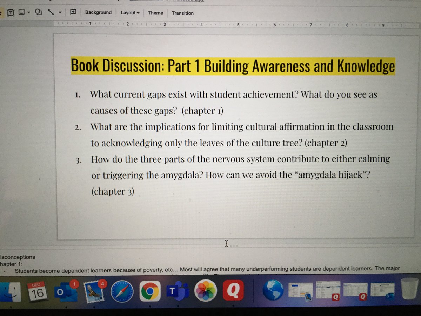Viewport: 421px width, 316px height.
Task: Click the Background button
Action: [x=98, y=12]
